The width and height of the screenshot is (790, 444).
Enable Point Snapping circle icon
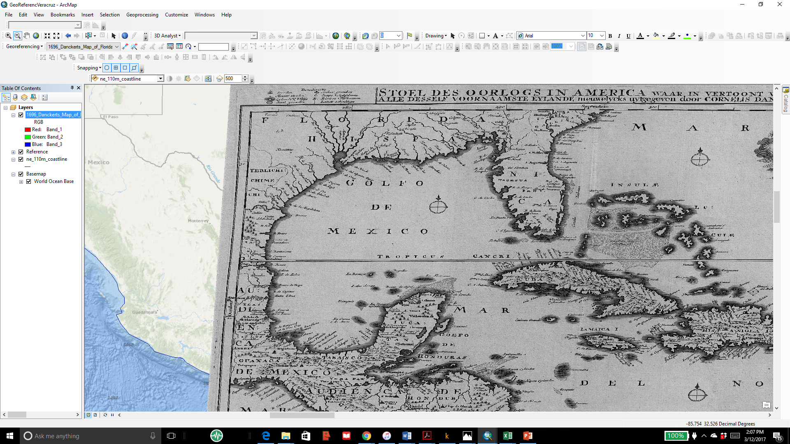click(x=107, y=68)
